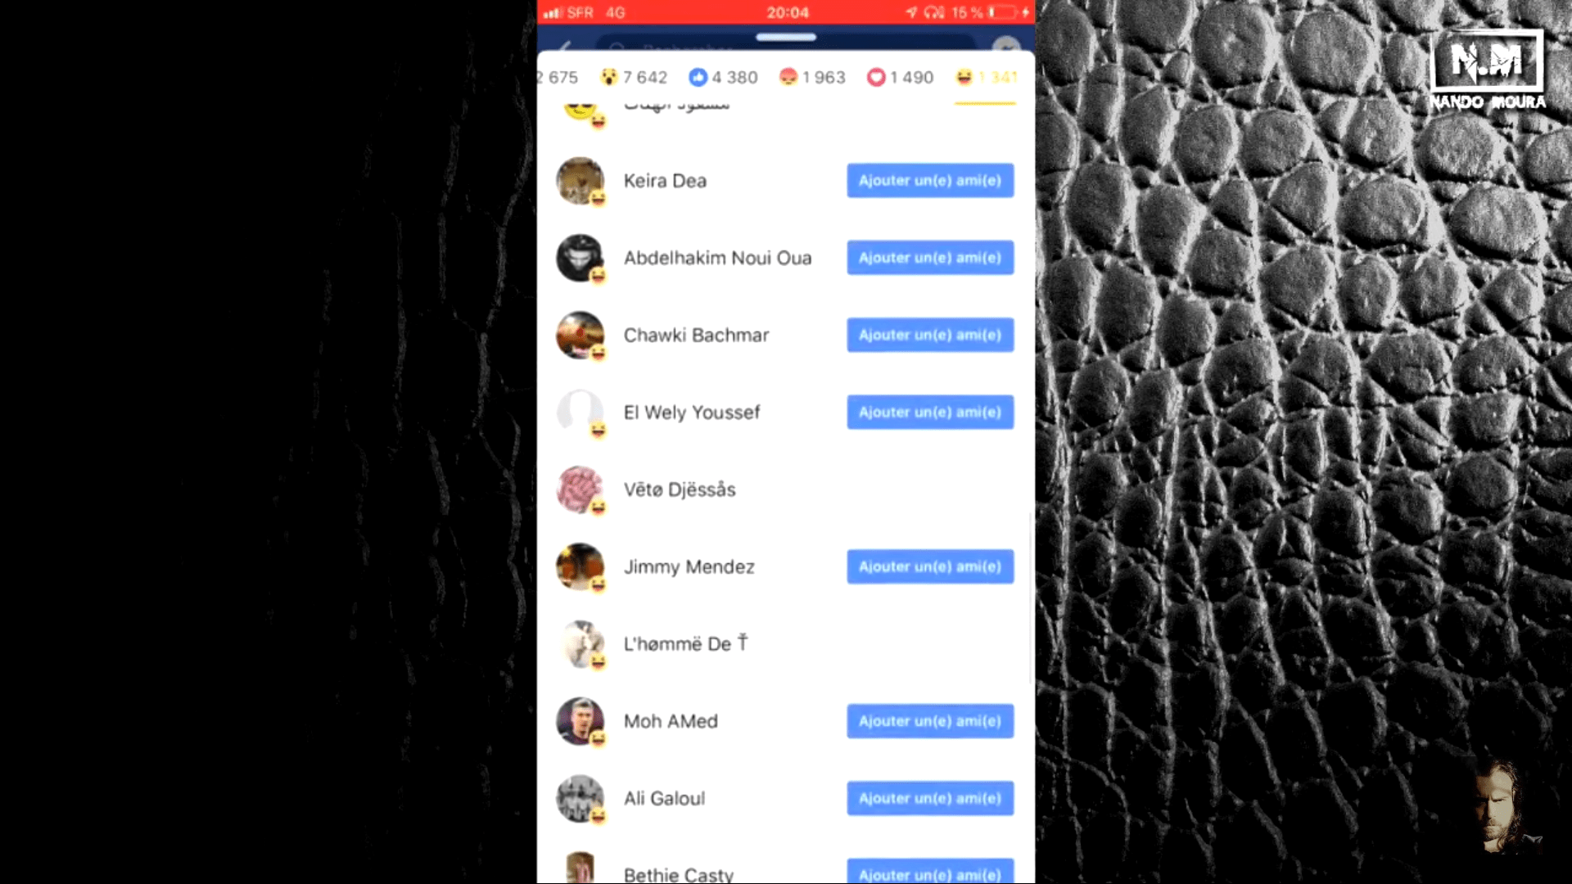This screenshot has height=884, width=1572.
Task: Select the Haha reactions tab 1 341
Action: pos(987,77)
